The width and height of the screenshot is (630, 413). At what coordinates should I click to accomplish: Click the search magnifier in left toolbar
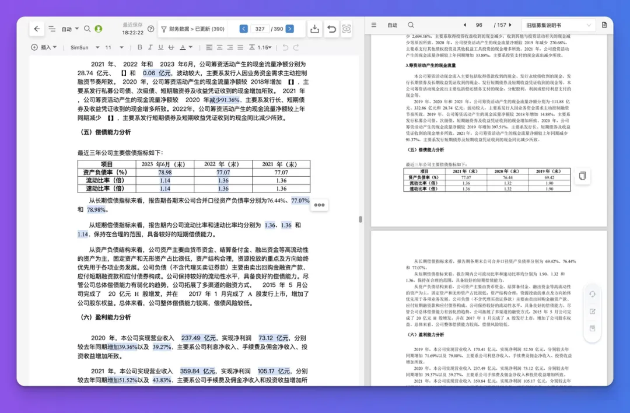87,29
